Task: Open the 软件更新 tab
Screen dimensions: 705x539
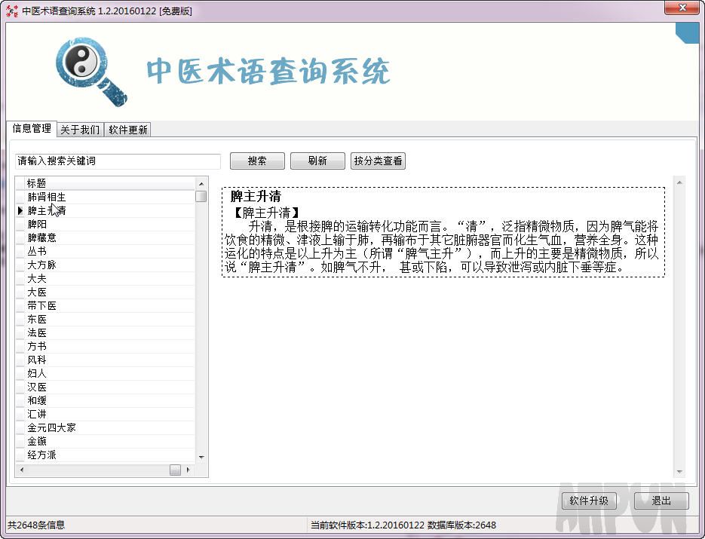Action: click(127, 129)
